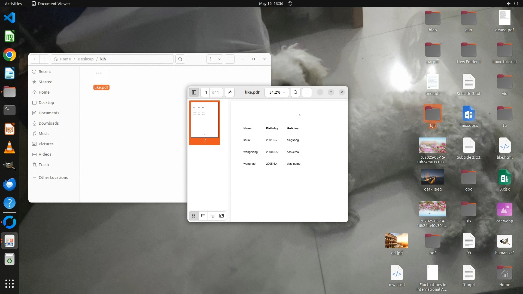Switch sidebar to thumbnails grid view
Viewport: 523px width, 294px height.
(194, 216)
